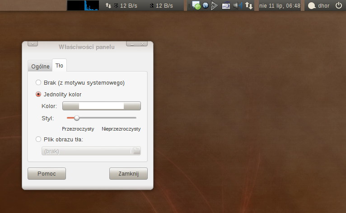This screenshot has width=346, height=213.
Task: Switch to the Ogólne tab
Action: point(40,66)
